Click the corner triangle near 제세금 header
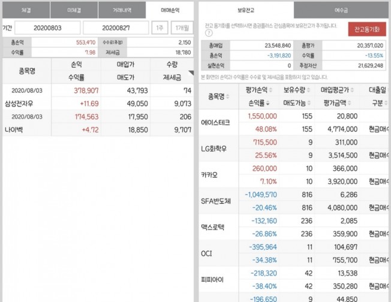The image size is (391, 302). [x=191, y=73]
